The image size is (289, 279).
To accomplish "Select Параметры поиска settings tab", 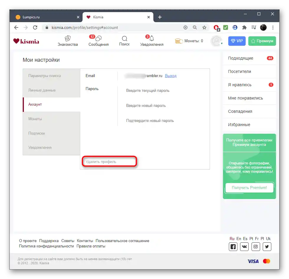I will [x=51, y=76].
